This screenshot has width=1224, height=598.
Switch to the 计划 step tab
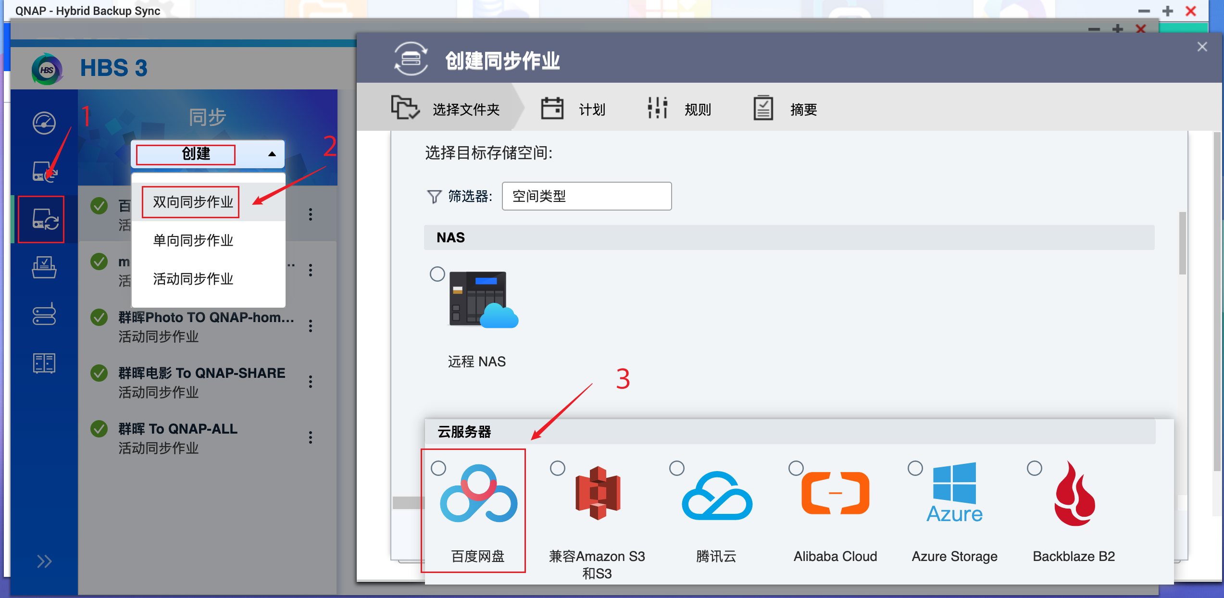pyautogui.click(x=575, y=109)
